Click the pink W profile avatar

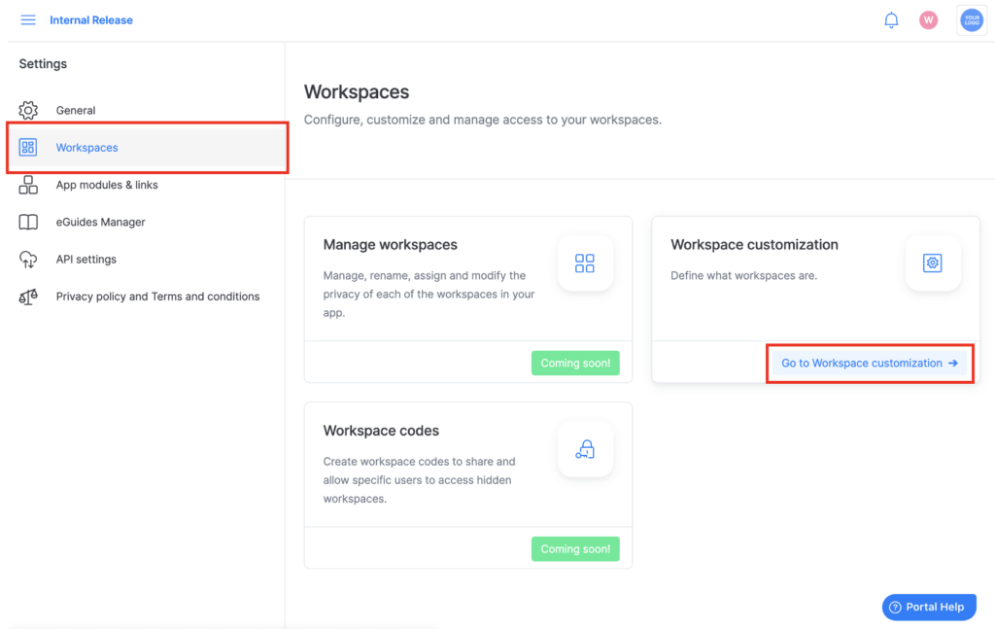click(x=928, y=19)
